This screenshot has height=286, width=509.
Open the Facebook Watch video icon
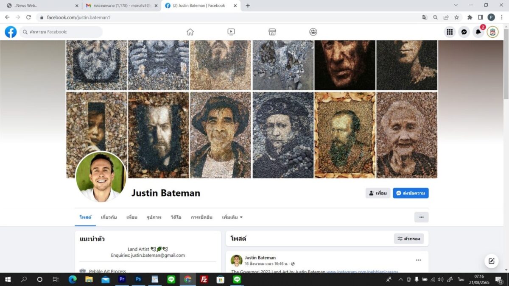pyautogui.click(x=231, y=32)
